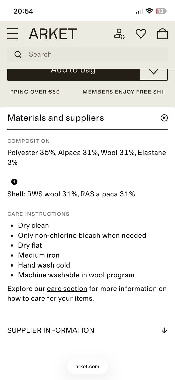Tap the arket.com address pill
The height and width of the screenshot is (380, 175).
tap(87, 366)
